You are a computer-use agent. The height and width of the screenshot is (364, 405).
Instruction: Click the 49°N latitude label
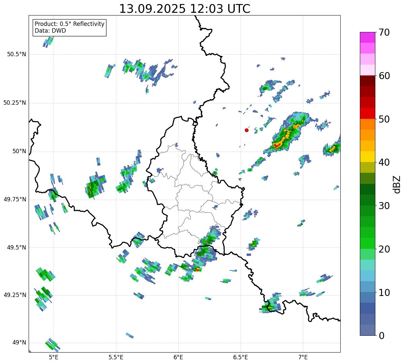click(x=20, y=343)
